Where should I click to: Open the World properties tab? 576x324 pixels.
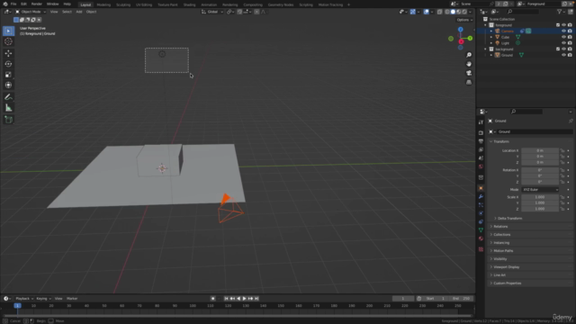pos(481,166)
